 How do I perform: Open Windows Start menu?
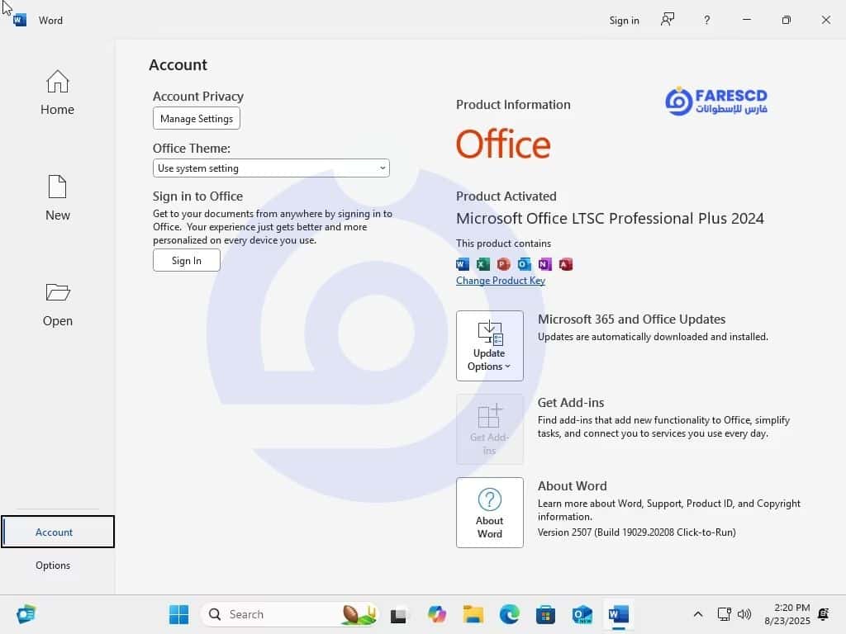178,614
